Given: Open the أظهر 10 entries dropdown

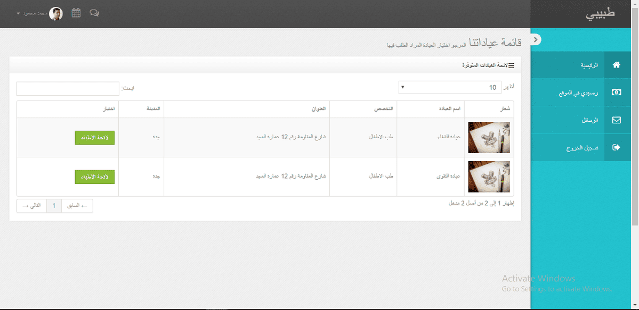Looking at the screenshot, I should tap(450, 87).
